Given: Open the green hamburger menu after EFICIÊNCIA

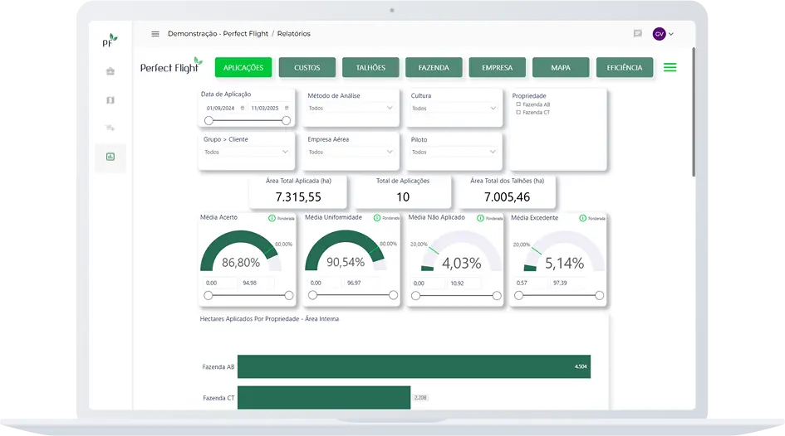Looking at the screenshot, I should pyautogui.click(x=670, y=67).
